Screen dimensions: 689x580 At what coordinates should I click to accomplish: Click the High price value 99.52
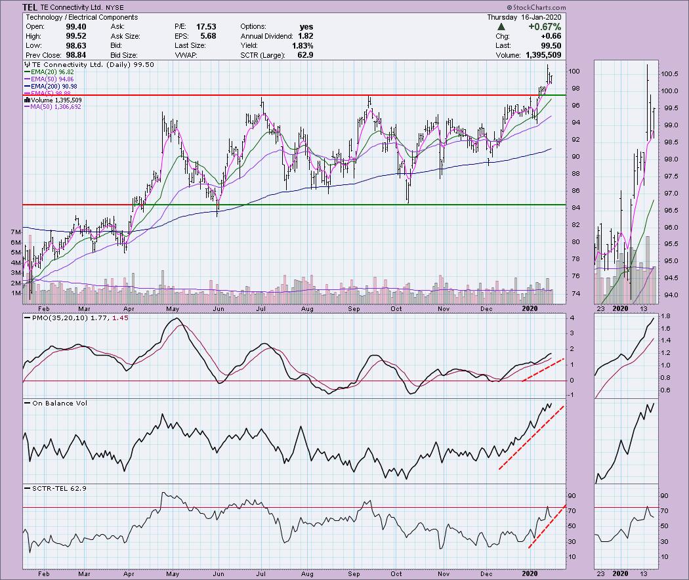(x=75, y=37)
